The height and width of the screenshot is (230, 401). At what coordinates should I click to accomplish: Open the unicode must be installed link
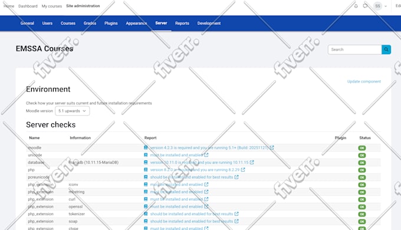click(176, 155)
